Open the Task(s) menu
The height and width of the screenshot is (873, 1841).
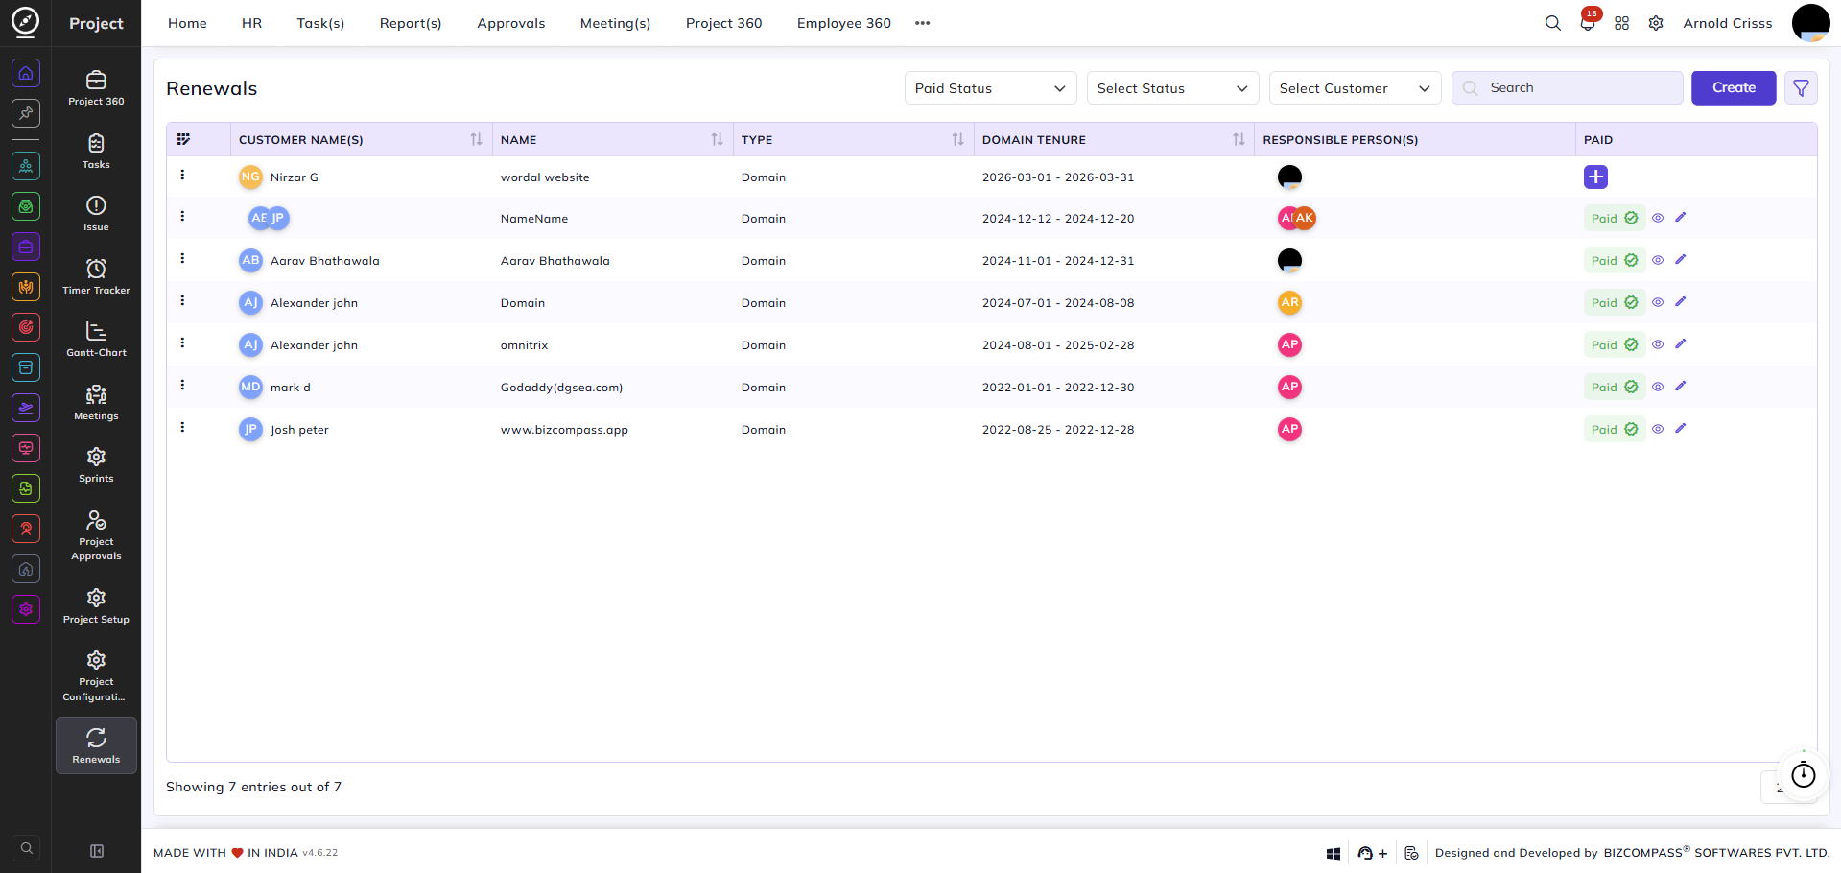pyautogui.click(x=320, y=23)
